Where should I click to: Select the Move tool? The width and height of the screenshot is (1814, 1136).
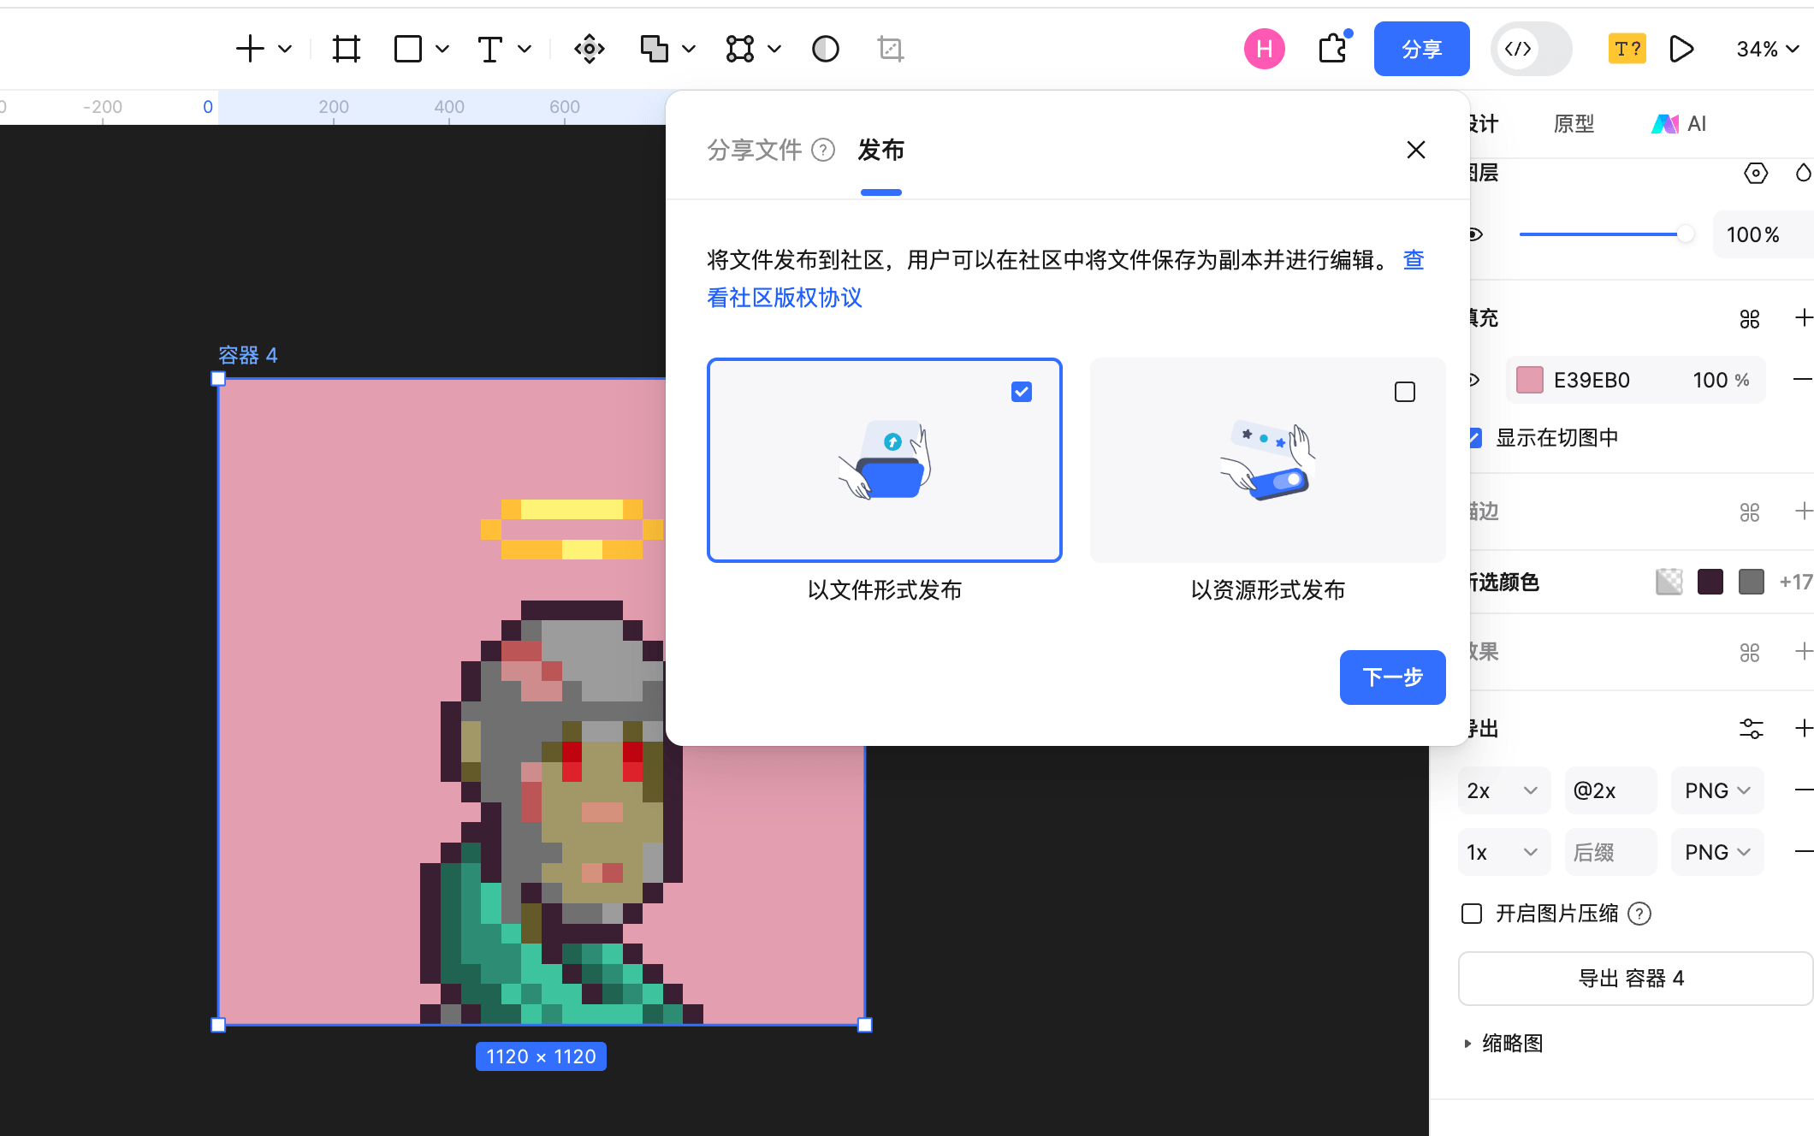[589, 49]
